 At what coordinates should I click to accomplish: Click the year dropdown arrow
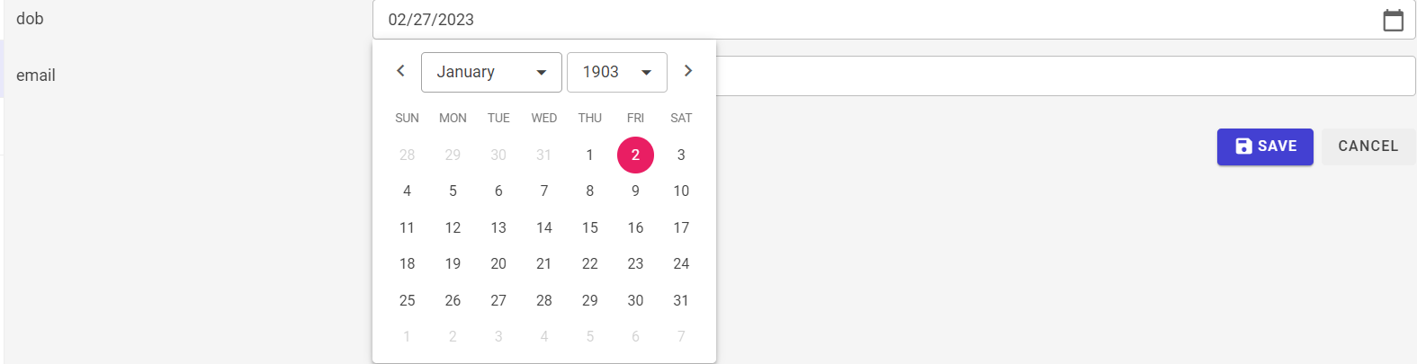pyautogui.click(x=646, y=73)
